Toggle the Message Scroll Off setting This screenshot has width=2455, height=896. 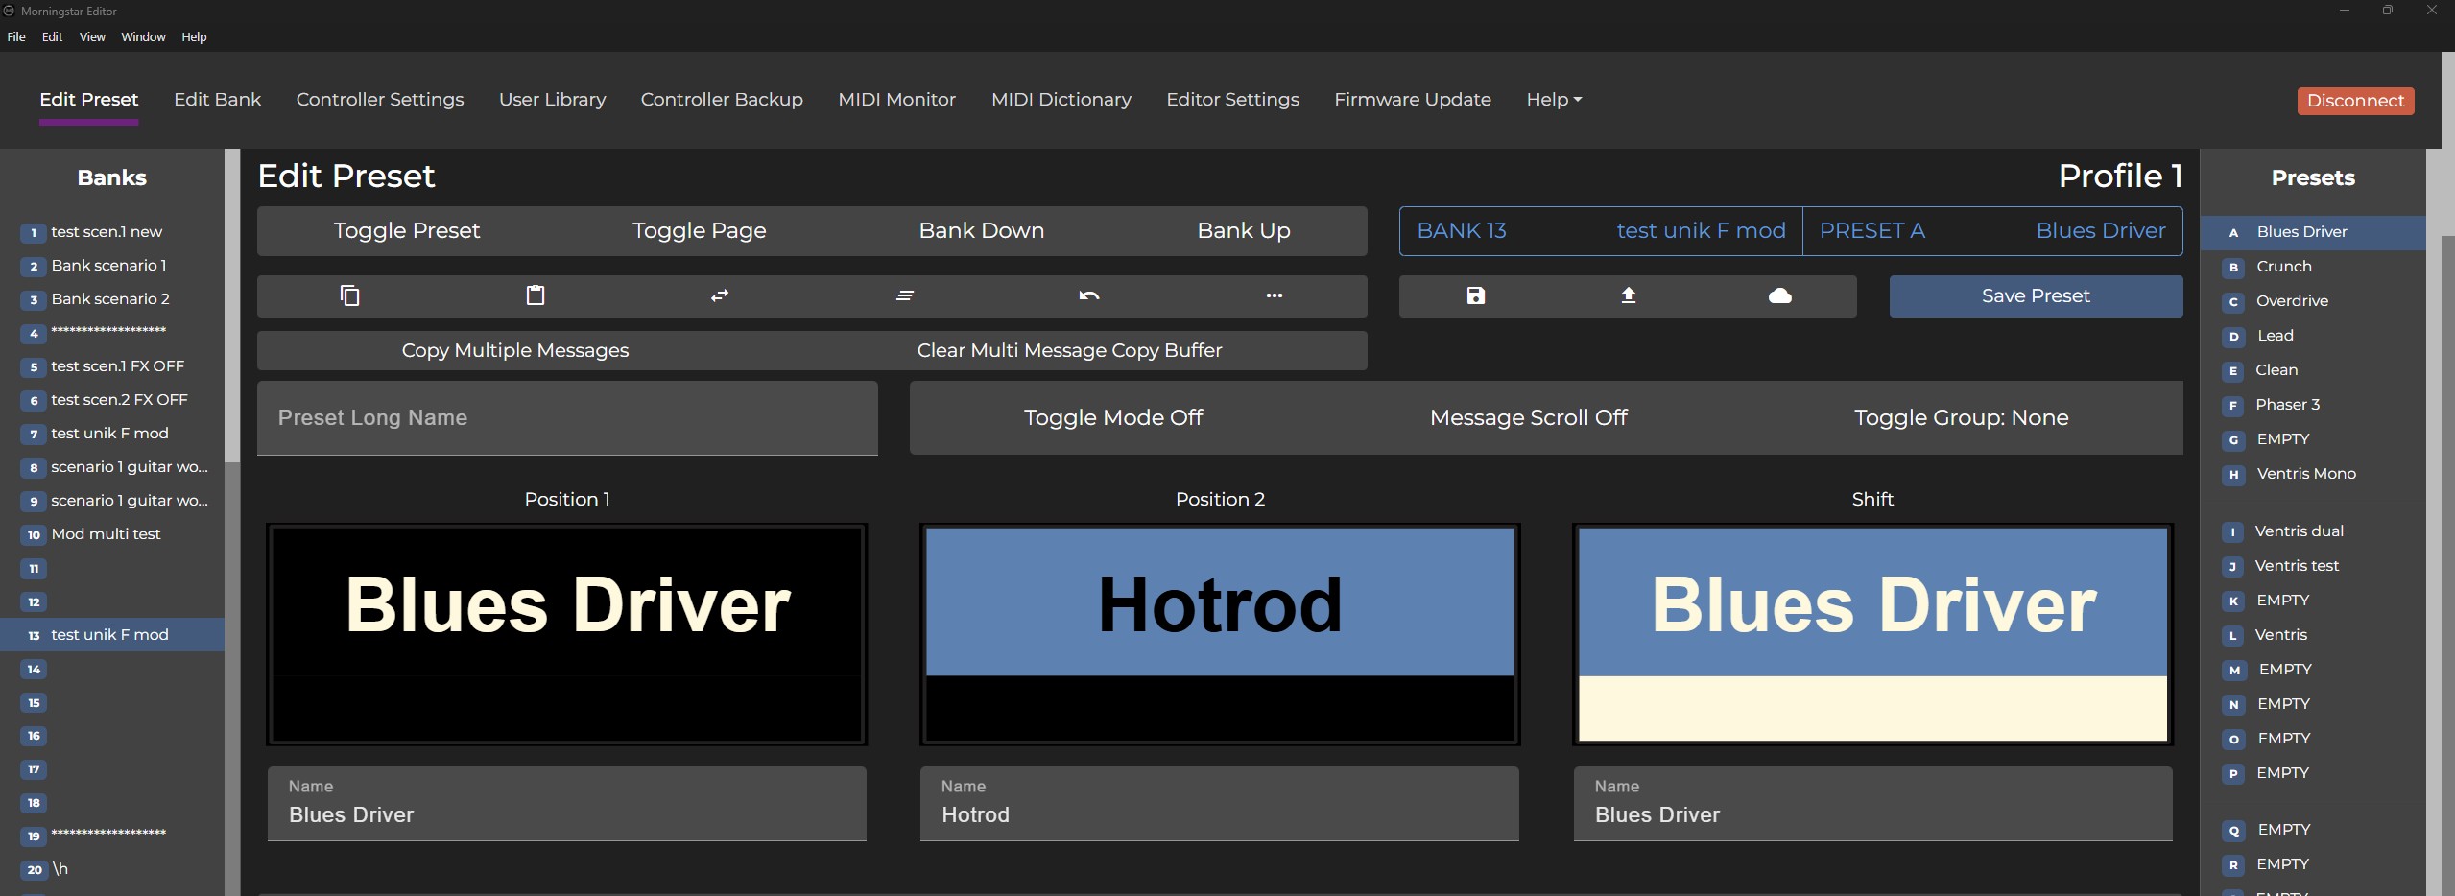coord(1528,418)
